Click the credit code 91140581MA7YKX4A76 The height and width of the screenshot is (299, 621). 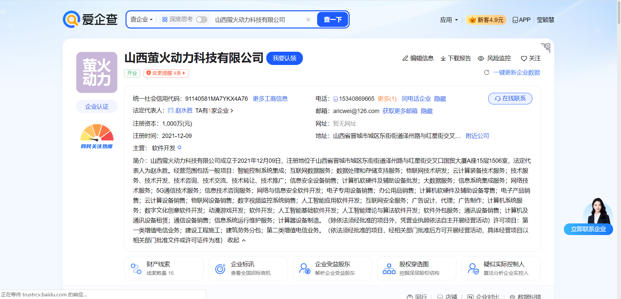coord(217,99)
